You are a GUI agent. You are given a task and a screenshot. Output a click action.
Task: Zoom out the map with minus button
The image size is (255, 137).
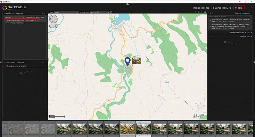(x=51, y=26)
